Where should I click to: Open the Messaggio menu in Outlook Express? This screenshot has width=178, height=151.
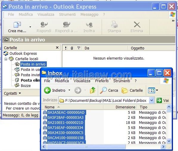coord(89,15)
